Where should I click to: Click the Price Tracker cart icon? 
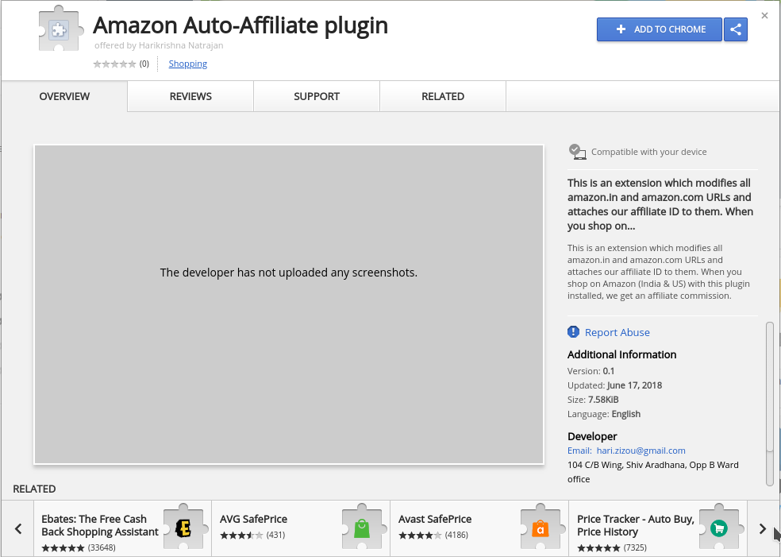719,528
